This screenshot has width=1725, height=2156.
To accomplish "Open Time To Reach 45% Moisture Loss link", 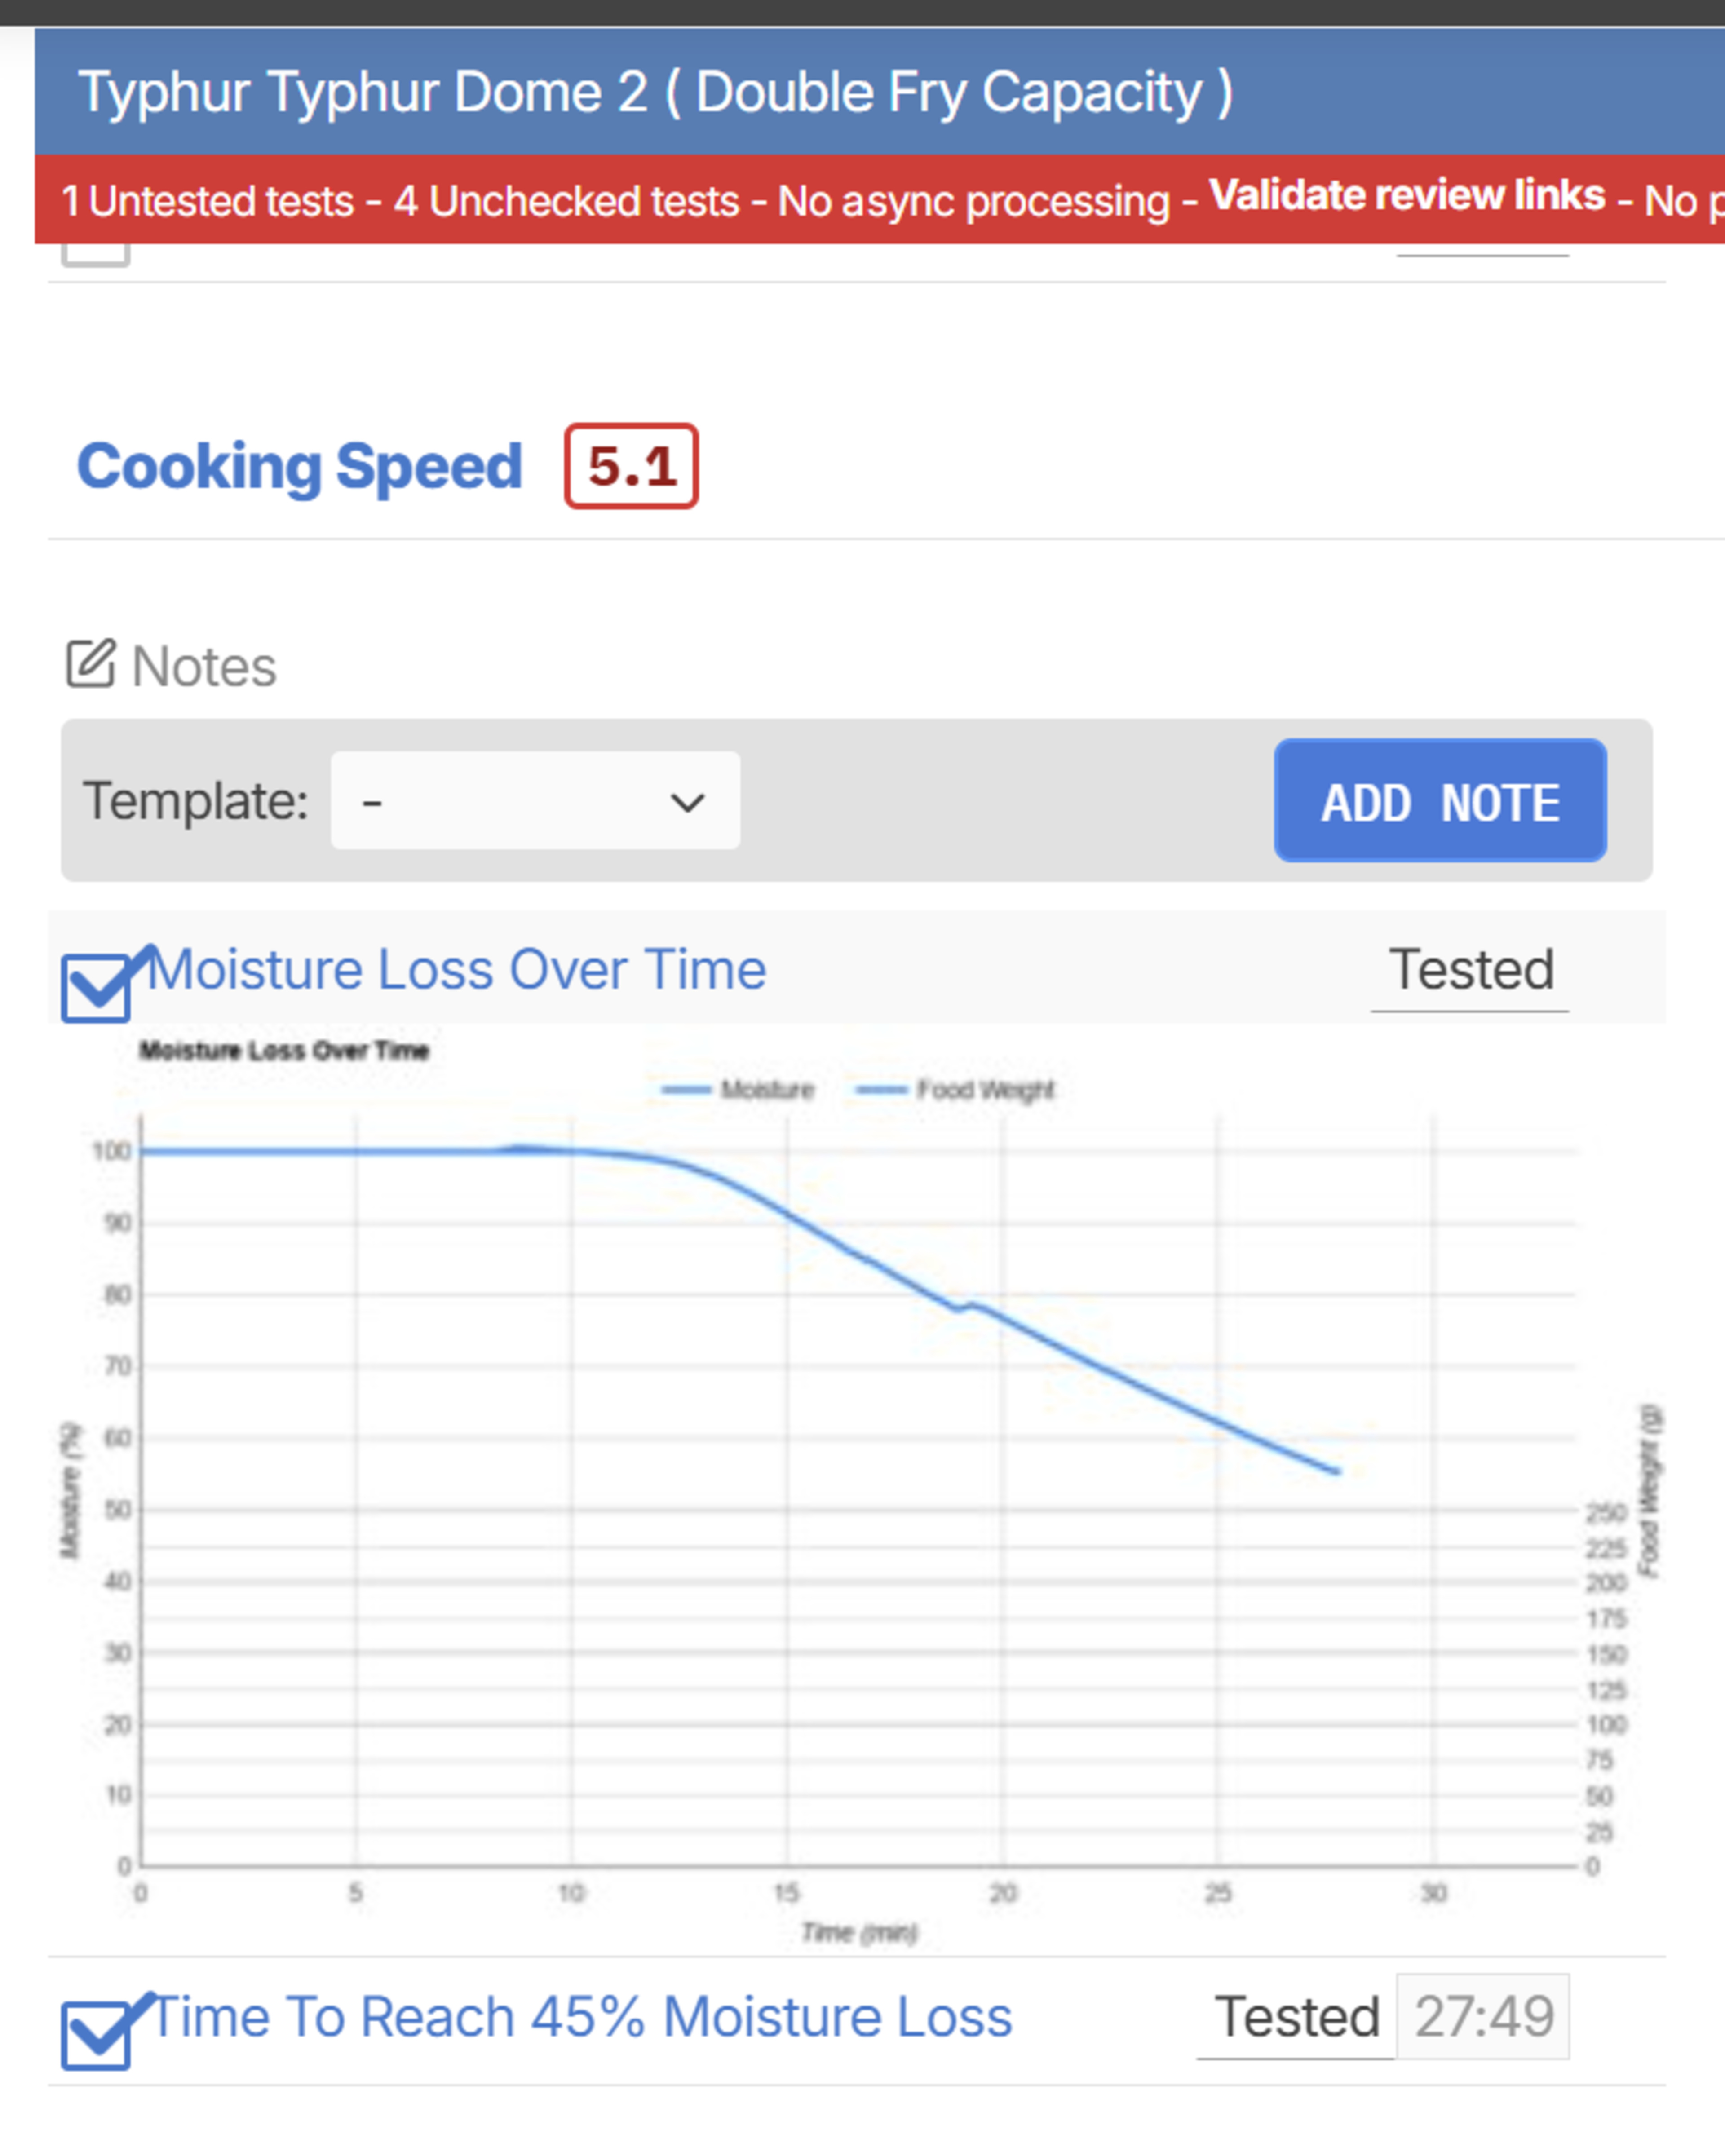I will 582,2017.
